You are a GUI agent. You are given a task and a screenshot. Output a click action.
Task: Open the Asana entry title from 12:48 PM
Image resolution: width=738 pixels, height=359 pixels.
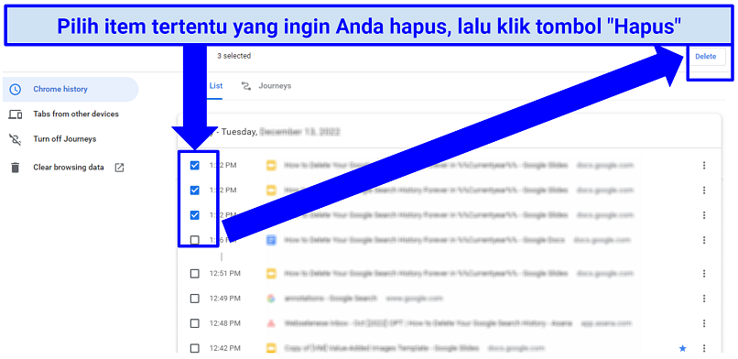pos(428,323)
